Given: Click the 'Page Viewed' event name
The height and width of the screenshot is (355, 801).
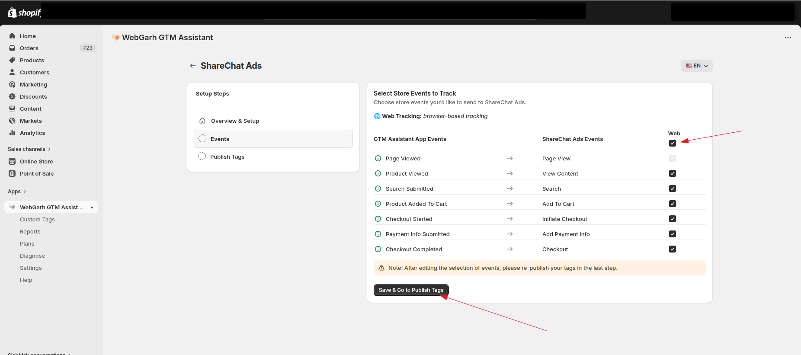Looking at the screenshot, I should 403,159.
